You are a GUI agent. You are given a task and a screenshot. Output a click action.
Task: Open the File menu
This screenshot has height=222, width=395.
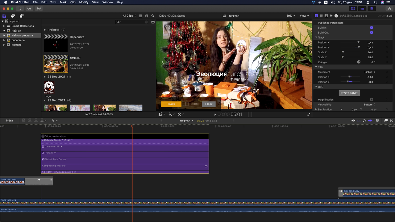[x=35, y=2]
